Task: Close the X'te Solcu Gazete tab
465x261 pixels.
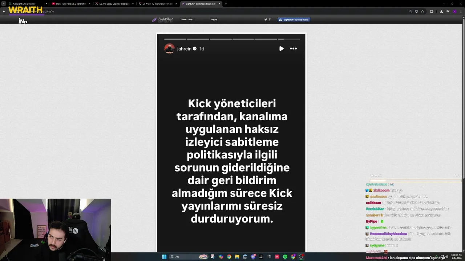Action: tap(133, 4)
